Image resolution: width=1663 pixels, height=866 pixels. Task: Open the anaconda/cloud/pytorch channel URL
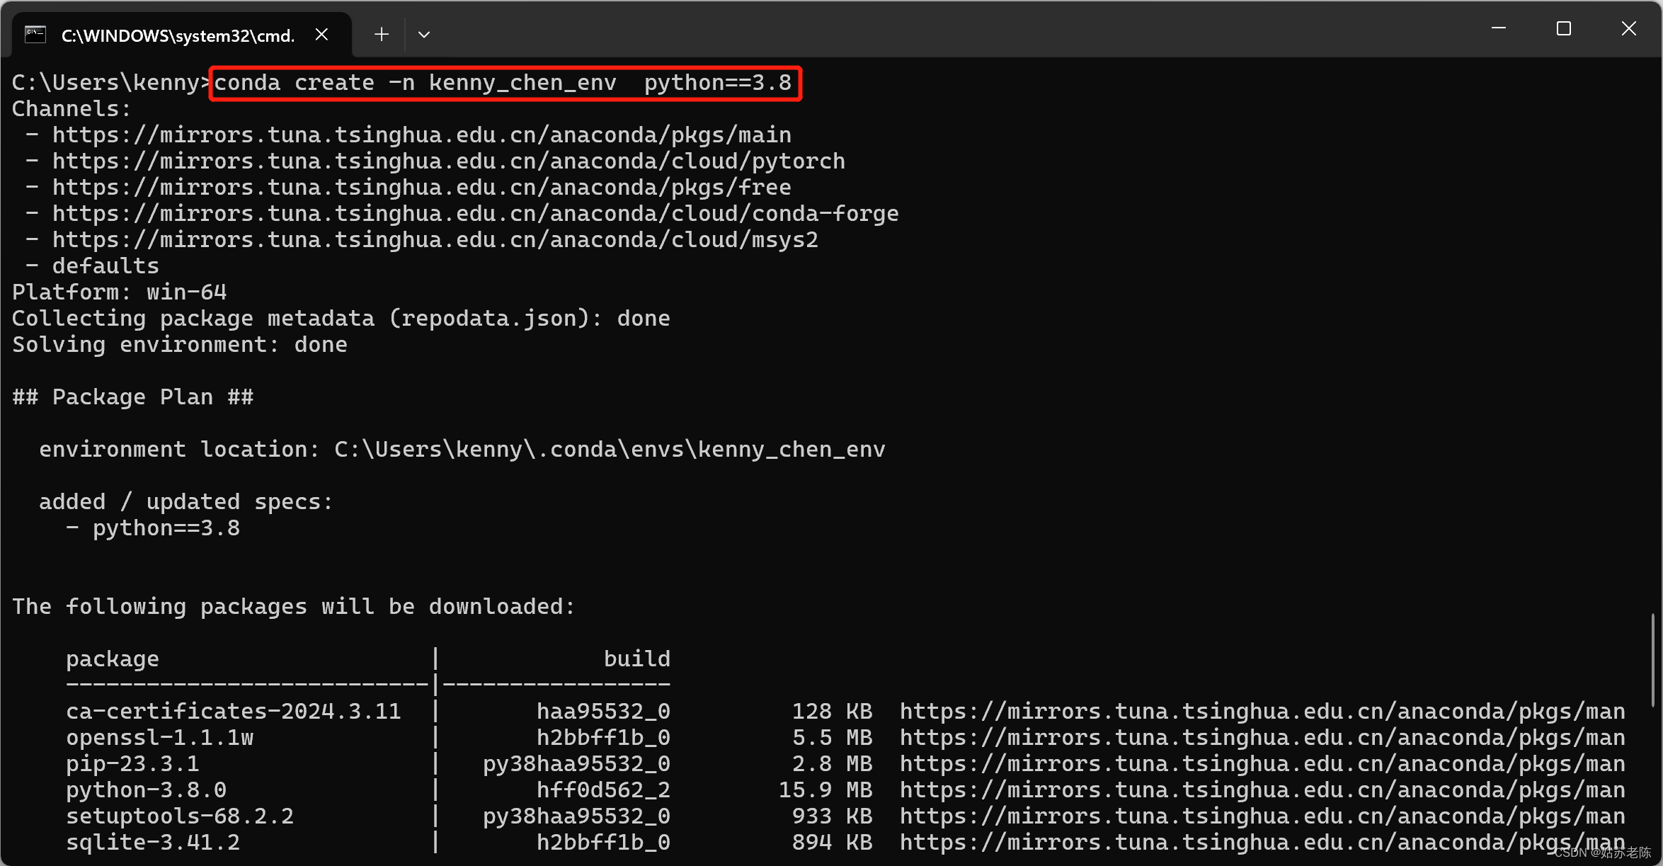tap(448, 161)
